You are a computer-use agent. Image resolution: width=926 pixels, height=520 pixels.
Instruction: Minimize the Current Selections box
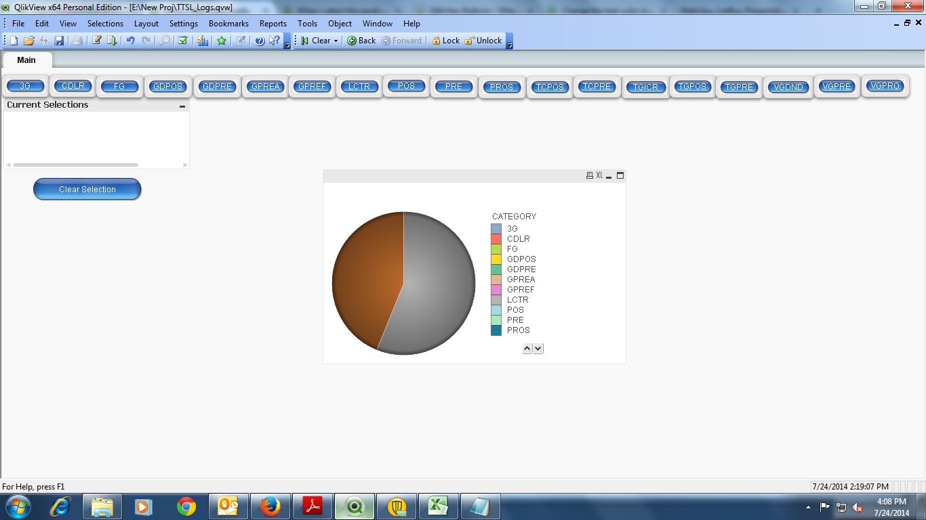[182, 106]
